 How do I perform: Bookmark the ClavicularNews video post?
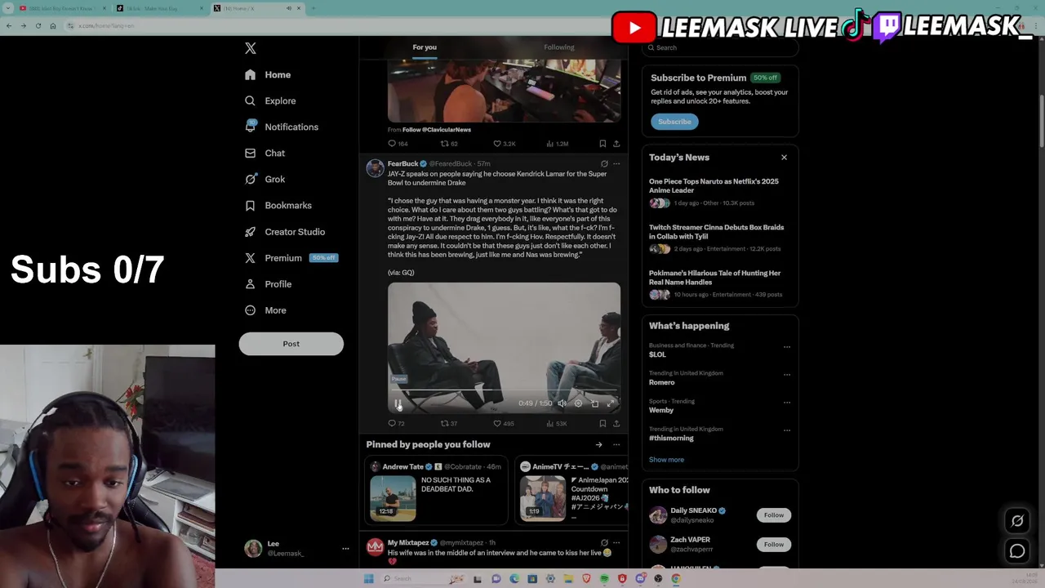coord(603,144)
